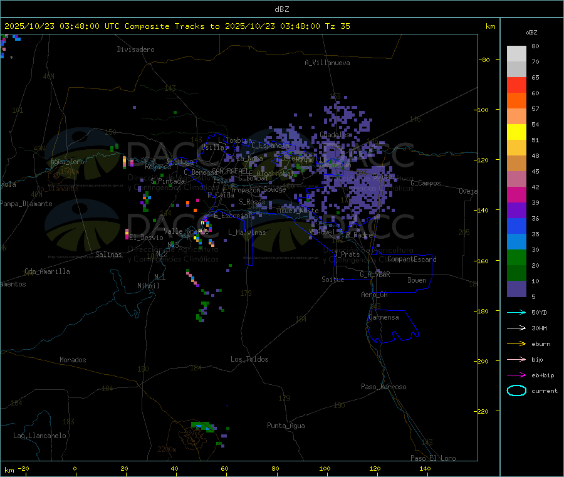Click the Guadales map label
The width and height of the screenshot is (564, 477).
click(335, 135)
